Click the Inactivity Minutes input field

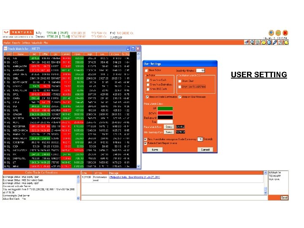pos(201,71)
